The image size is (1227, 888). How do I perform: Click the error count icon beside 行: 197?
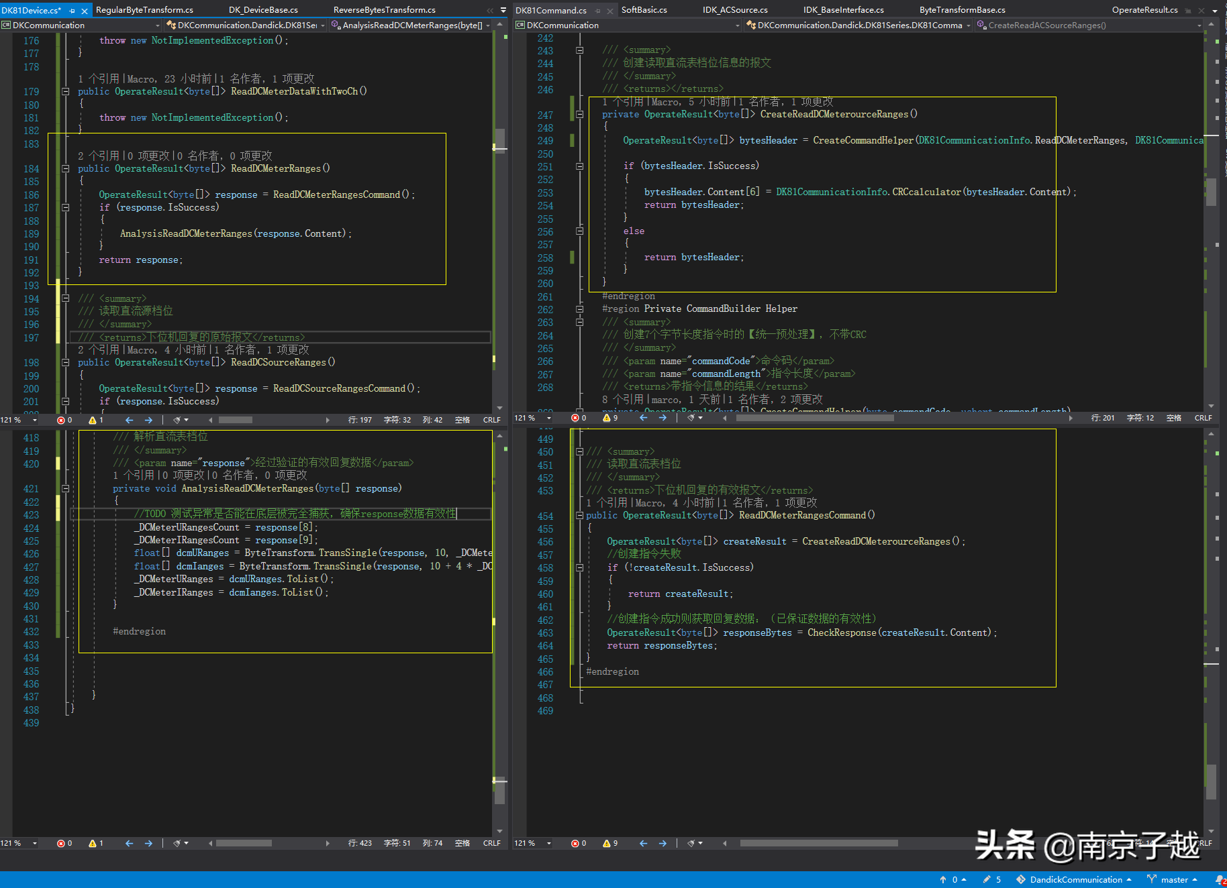click(61, 420)
